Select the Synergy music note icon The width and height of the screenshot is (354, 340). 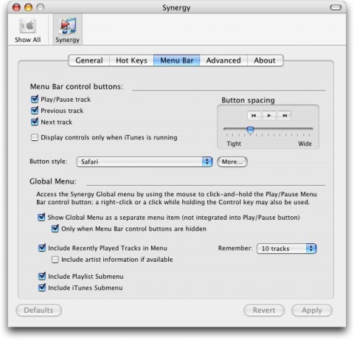67,26
